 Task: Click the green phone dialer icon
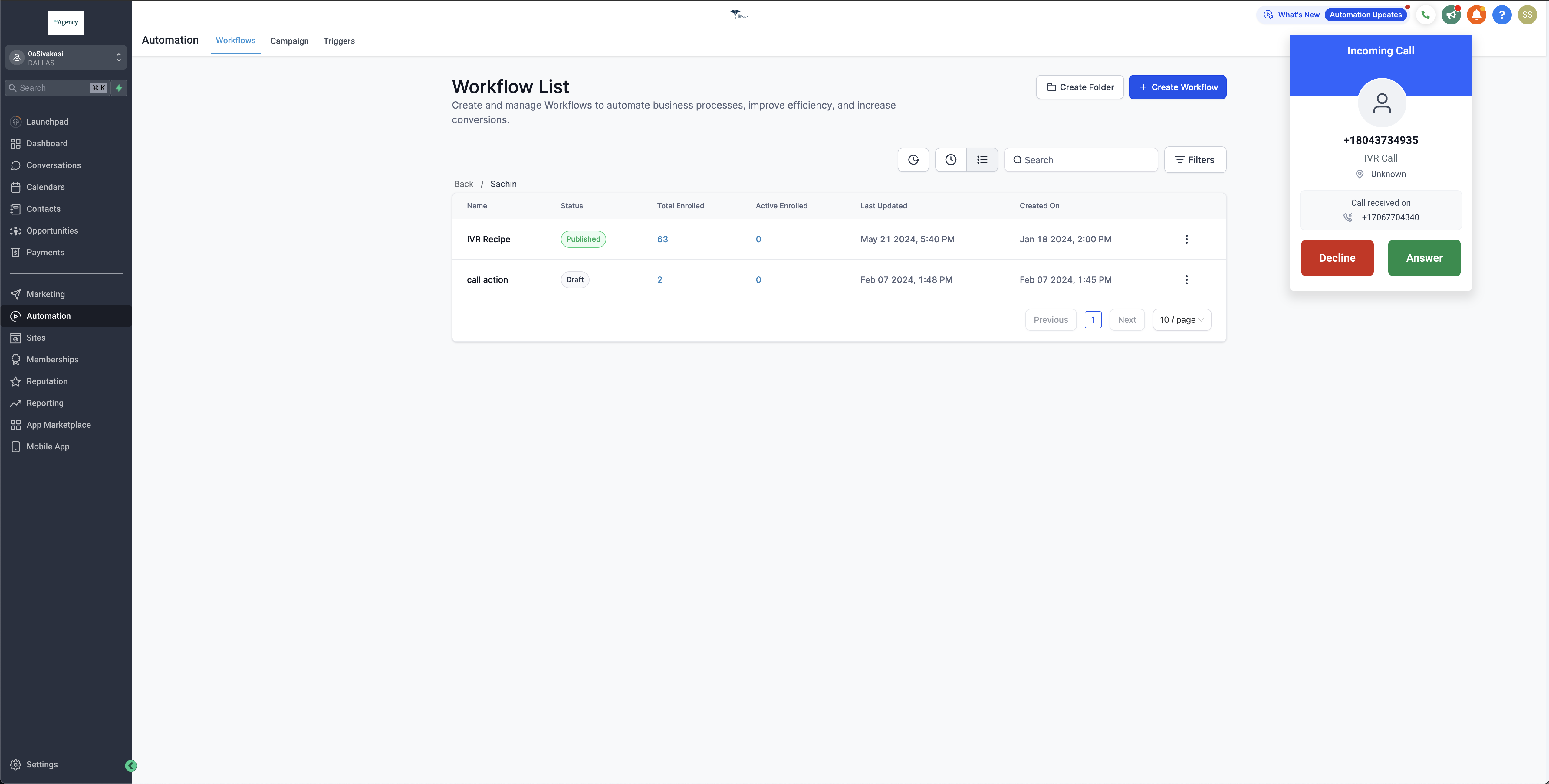click(1425, 15)
